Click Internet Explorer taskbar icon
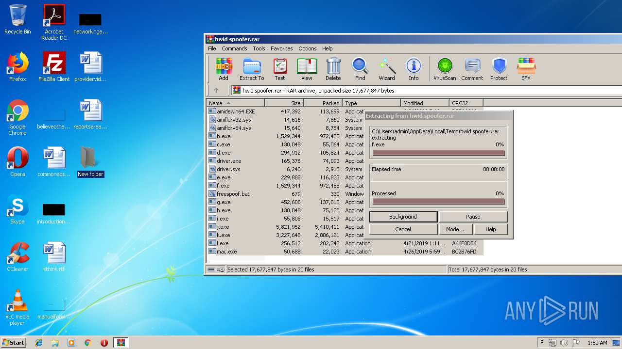 (39, 343)
